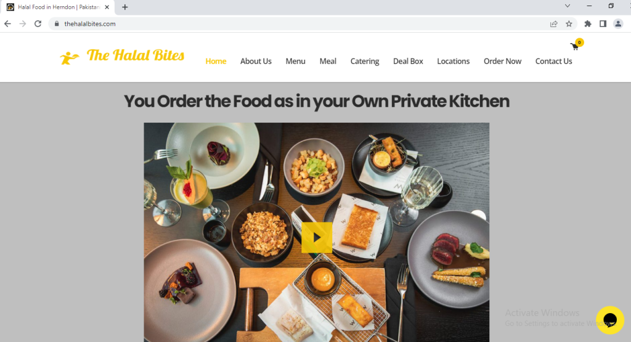Play the food video

tap(317, 238)
